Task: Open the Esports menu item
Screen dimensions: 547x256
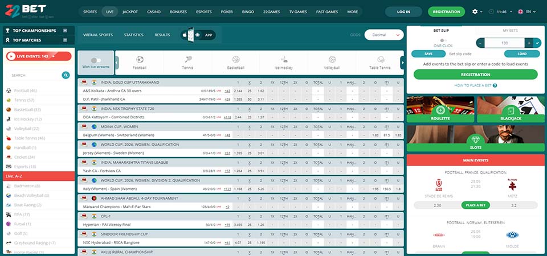Action: pos(204,12)
